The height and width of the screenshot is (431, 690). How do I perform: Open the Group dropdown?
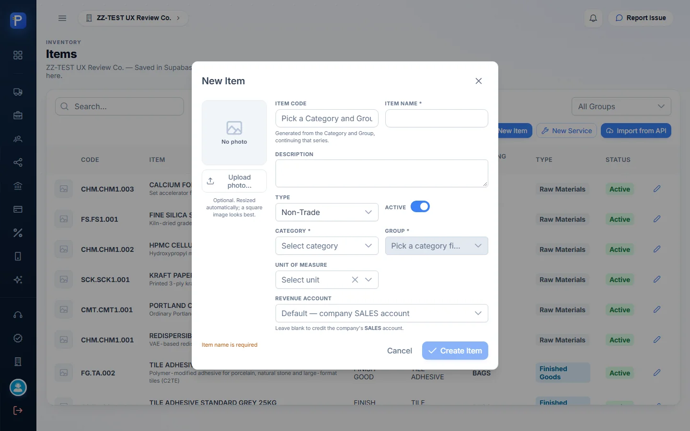click(437, 246)
